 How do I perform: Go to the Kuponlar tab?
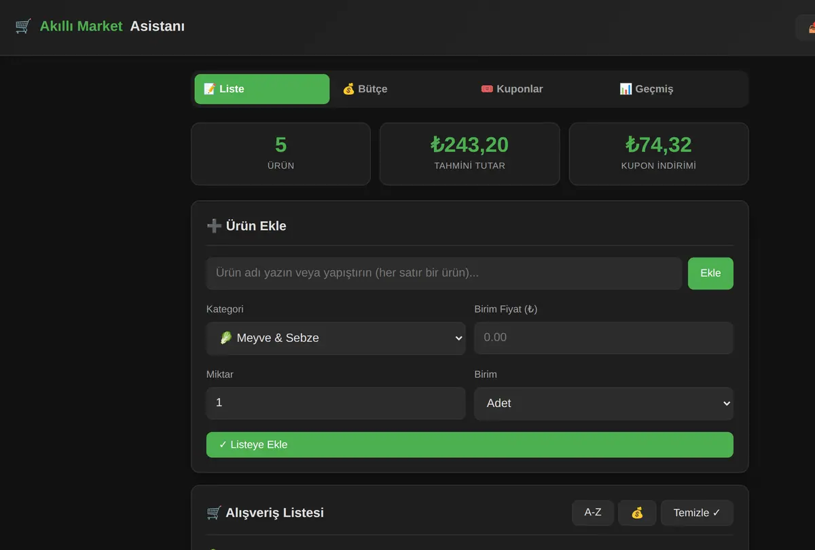(539, 89)
